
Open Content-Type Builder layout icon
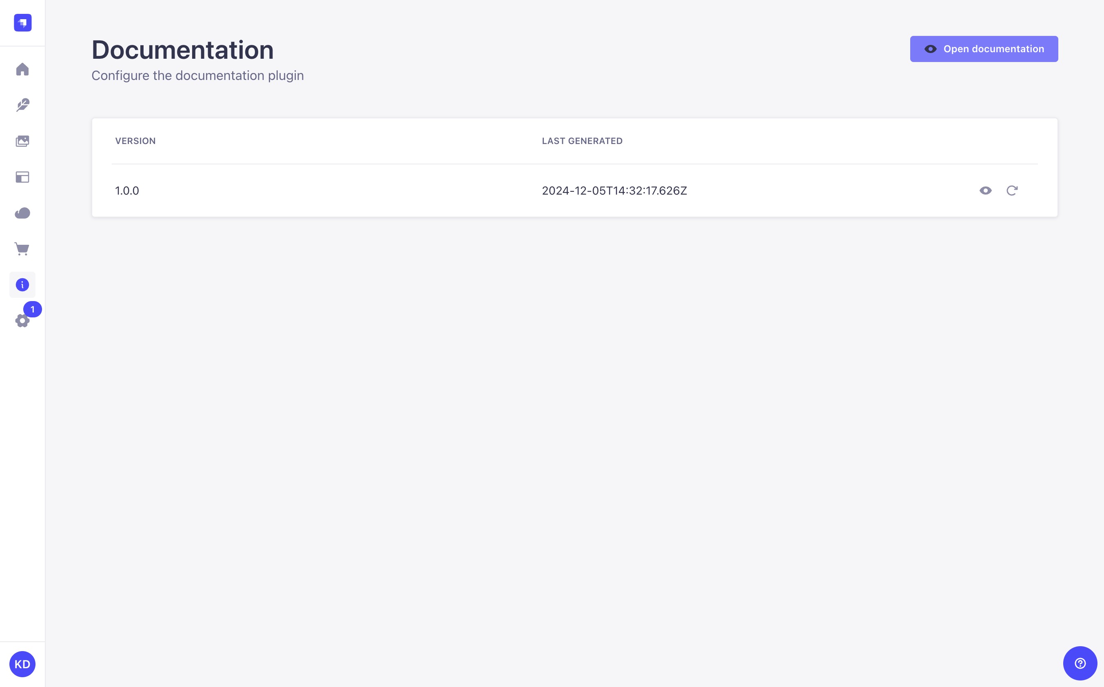[22, 177]
